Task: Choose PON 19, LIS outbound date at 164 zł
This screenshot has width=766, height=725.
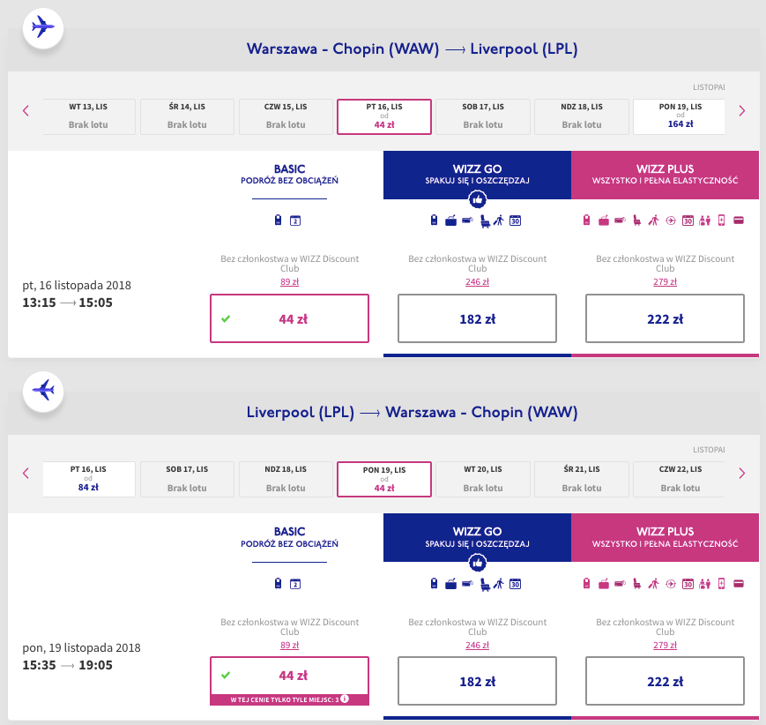Action: coord(679,116)
